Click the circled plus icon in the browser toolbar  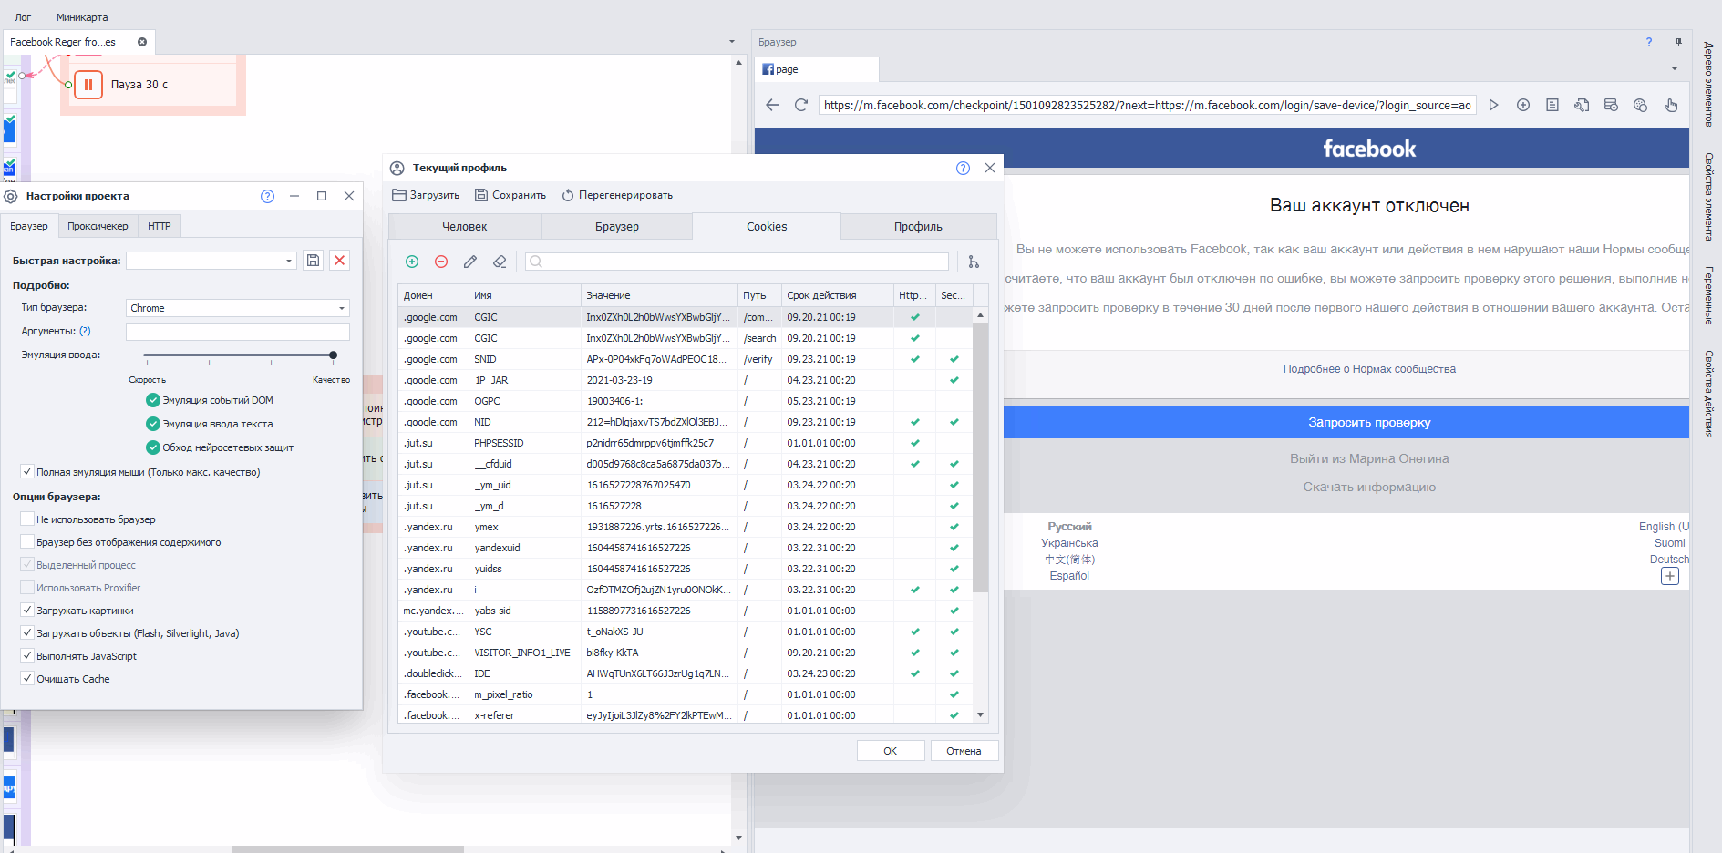(1523, 105)
